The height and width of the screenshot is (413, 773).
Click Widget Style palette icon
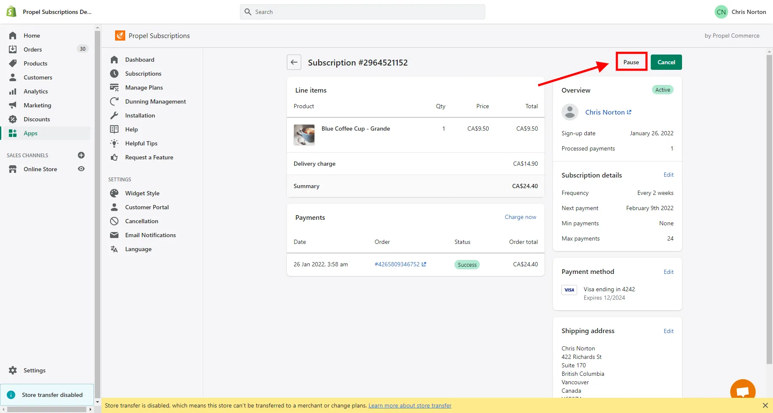coord(114,193)
